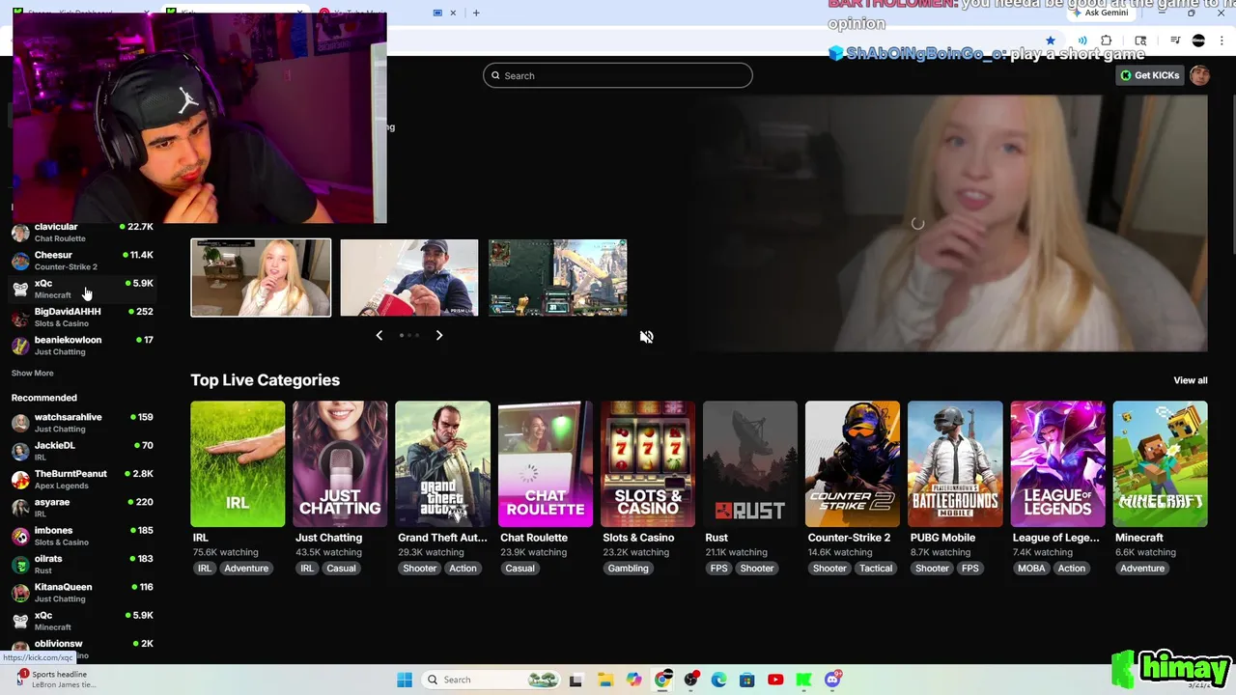Open a new browser tab with plus icon

coord(476,13)
